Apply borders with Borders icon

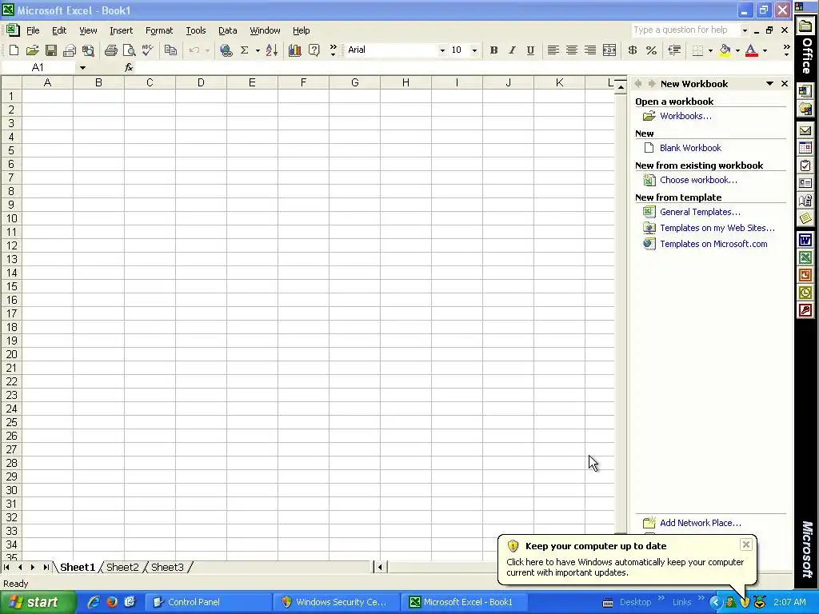[x=697, y=50]
